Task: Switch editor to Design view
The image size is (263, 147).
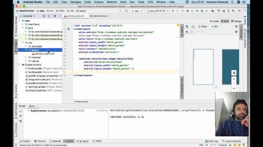Action: [x=236, y=21]
